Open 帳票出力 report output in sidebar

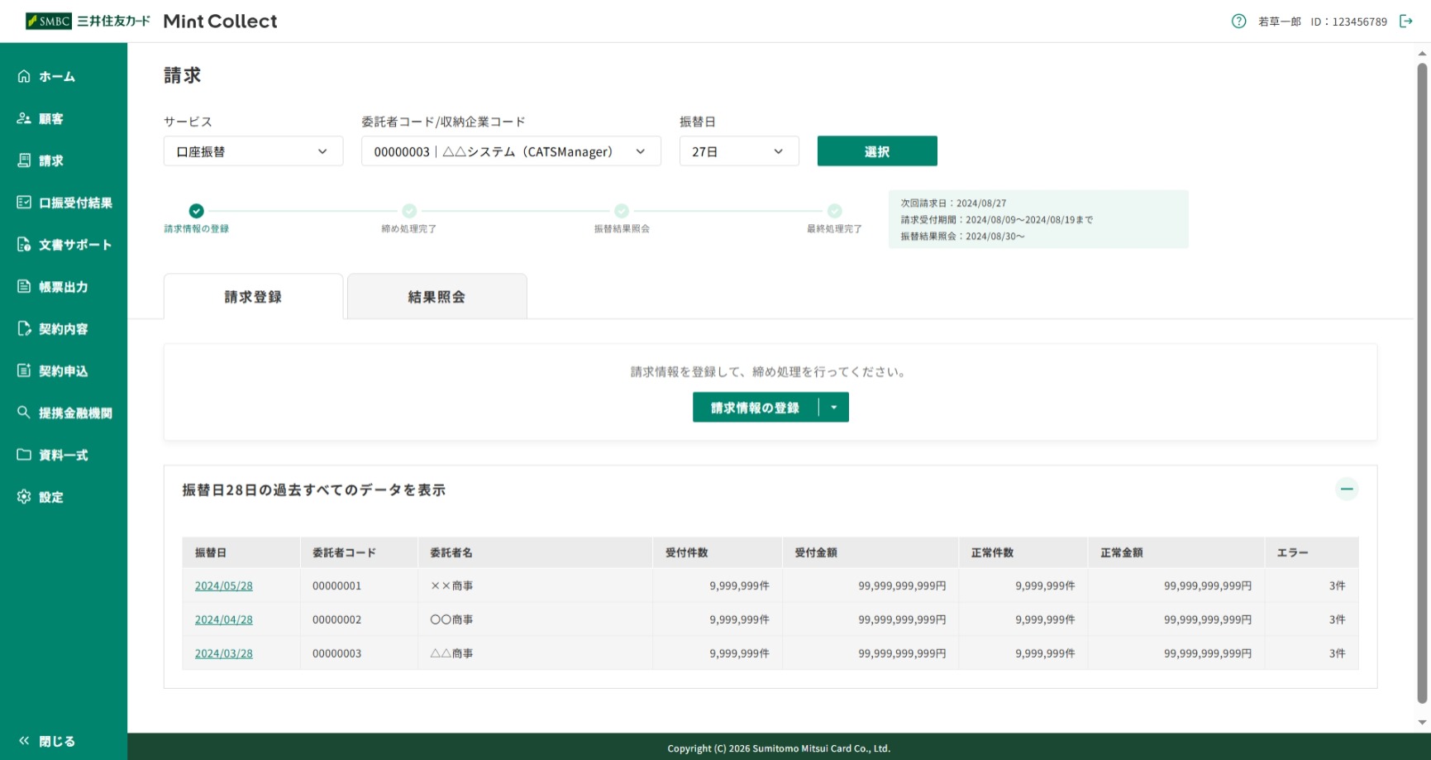click(x=64, y=287)
